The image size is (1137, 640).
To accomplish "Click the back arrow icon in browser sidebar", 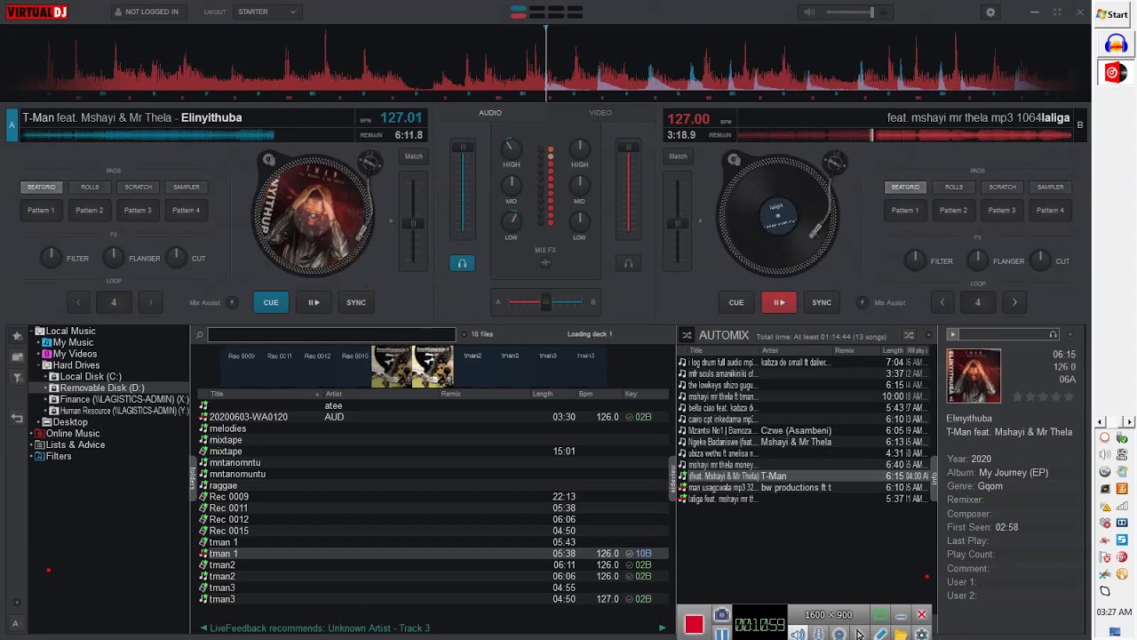I will pos(17,419).
